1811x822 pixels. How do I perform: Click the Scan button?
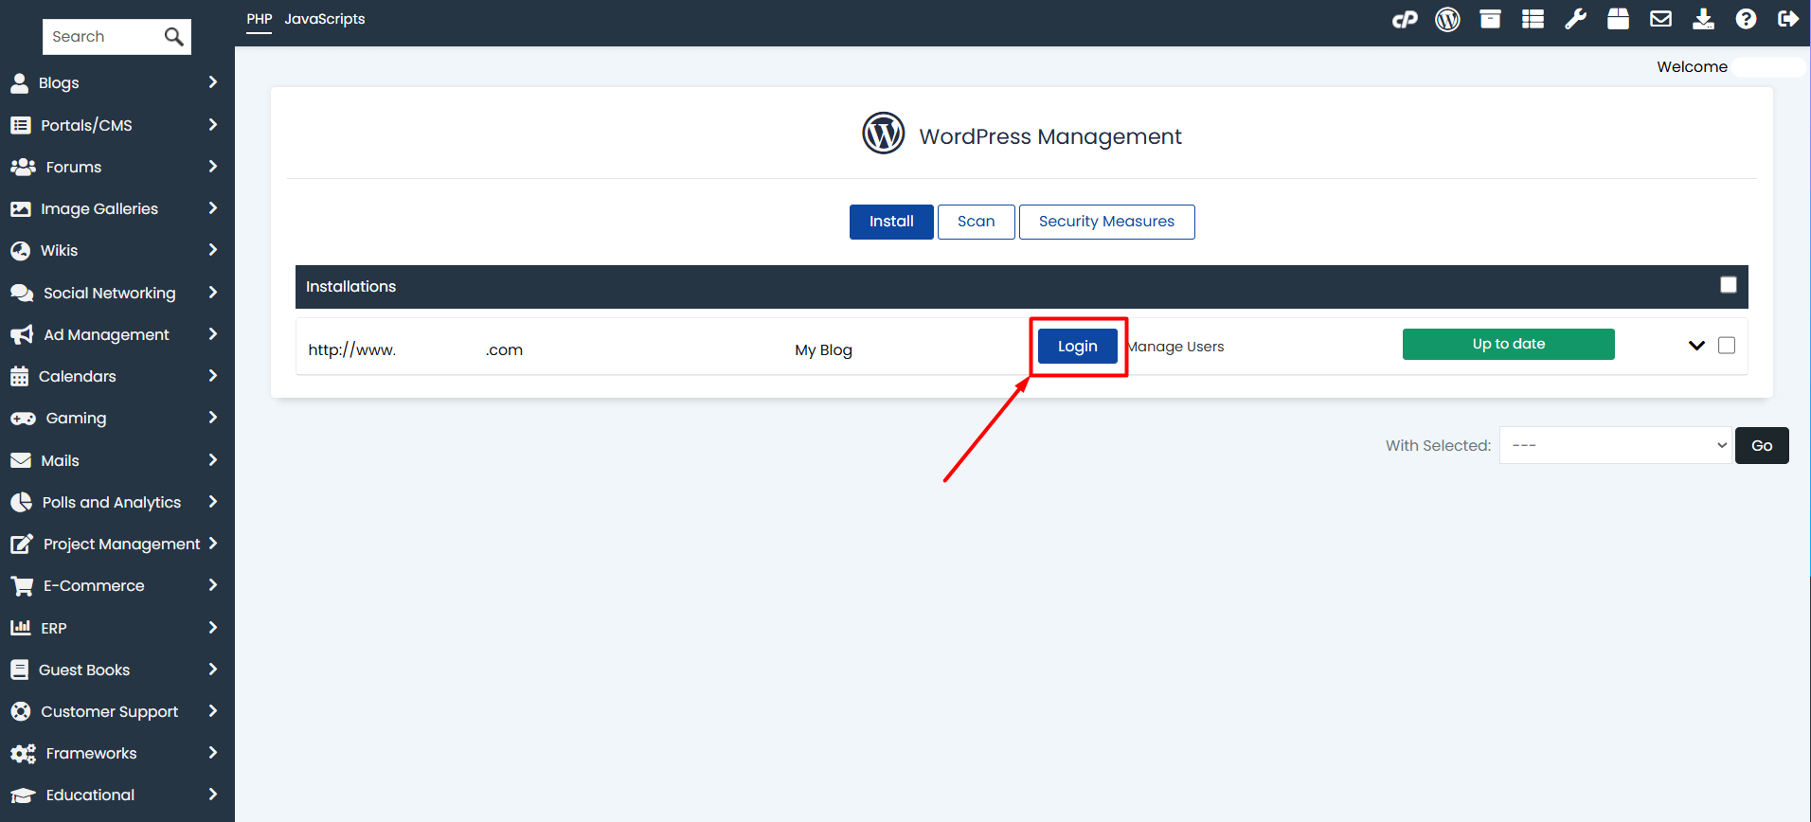[x=977, y=222]
